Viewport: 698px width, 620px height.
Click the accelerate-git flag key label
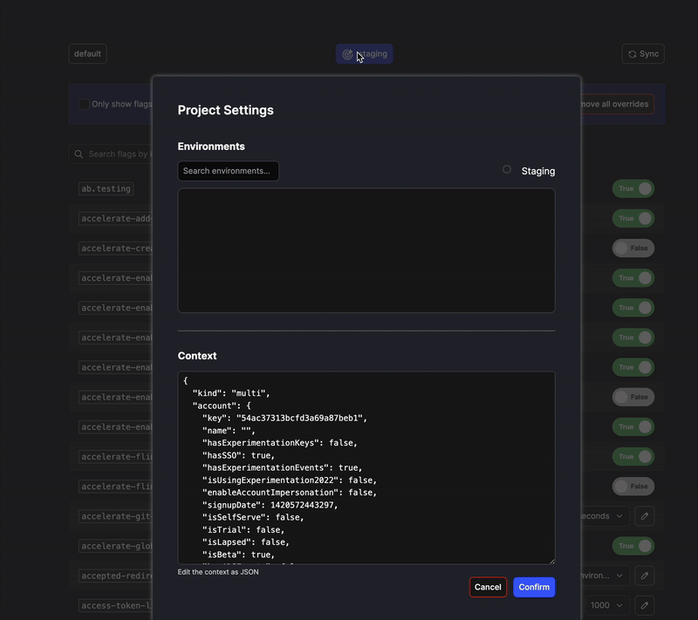pos(116,516)
